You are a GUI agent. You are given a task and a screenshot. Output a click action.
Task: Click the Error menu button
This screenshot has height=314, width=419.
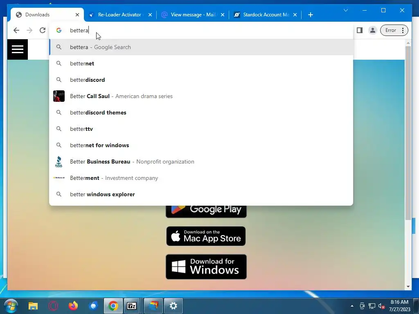point(394,30)
